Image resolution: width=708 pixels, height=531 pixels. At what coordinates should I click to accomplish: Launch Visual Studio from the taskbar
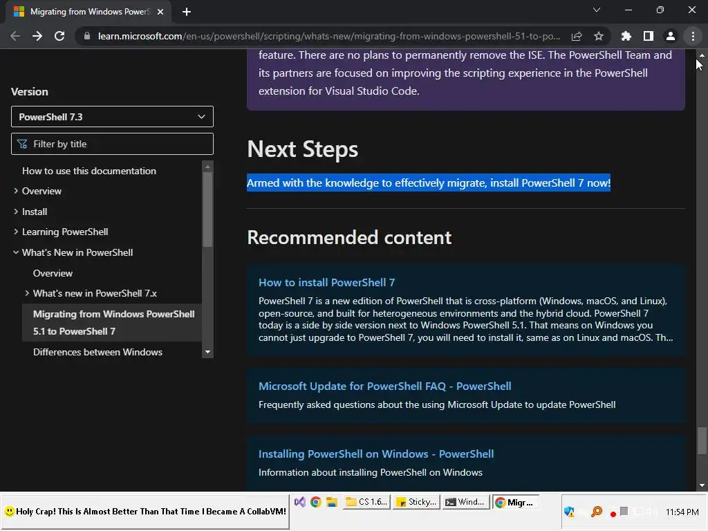[x=300, y=502]
